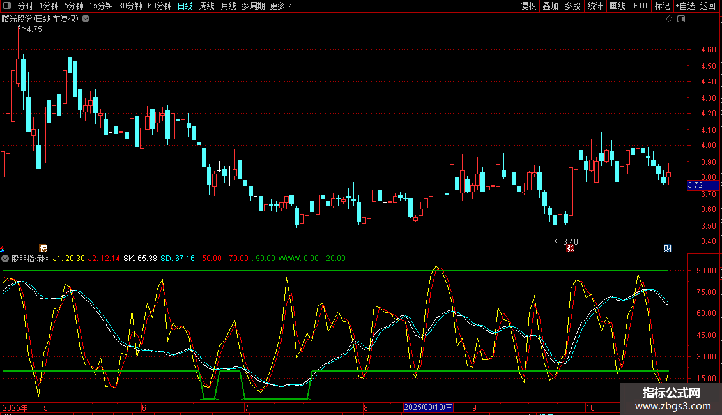Switch to the 60分钟 period tab
Image resolution: width=722 pixels, height=415 pixels.
point(159,6)
